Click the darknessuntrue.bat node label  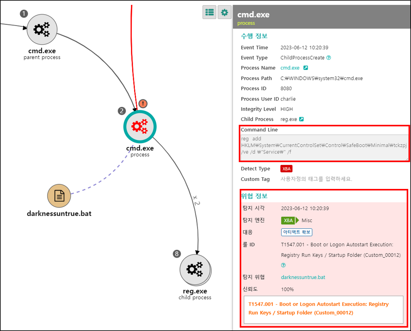click(x=59, y=214)
